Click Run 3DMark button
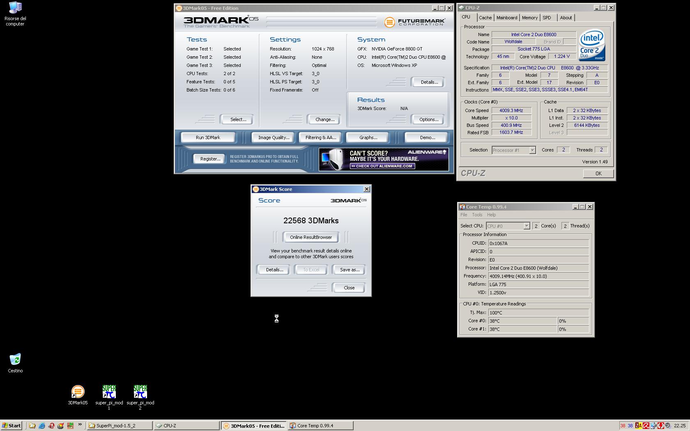Image resolution: width=690 pixels, height=431 pixels. (208, 138)
